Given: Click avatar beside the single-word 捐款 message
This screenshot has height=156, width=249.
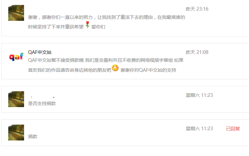Looking at the screenshot, I should pyautogui.click(x=16, y=133).
